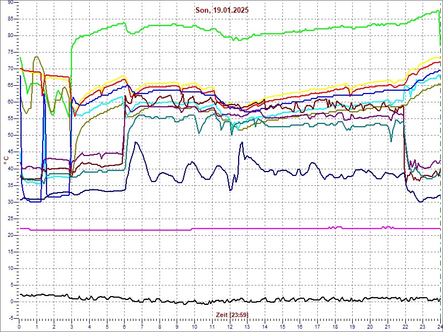The image size is (443, 332).
Task: Select the 75 tick label on the temperature axis
Action: [10, 53]
